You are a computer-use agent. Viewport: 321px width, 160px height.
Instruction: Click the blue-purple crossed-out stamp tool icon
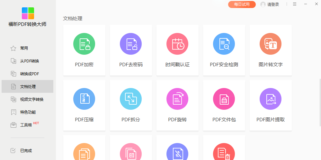tap(177, 151)
